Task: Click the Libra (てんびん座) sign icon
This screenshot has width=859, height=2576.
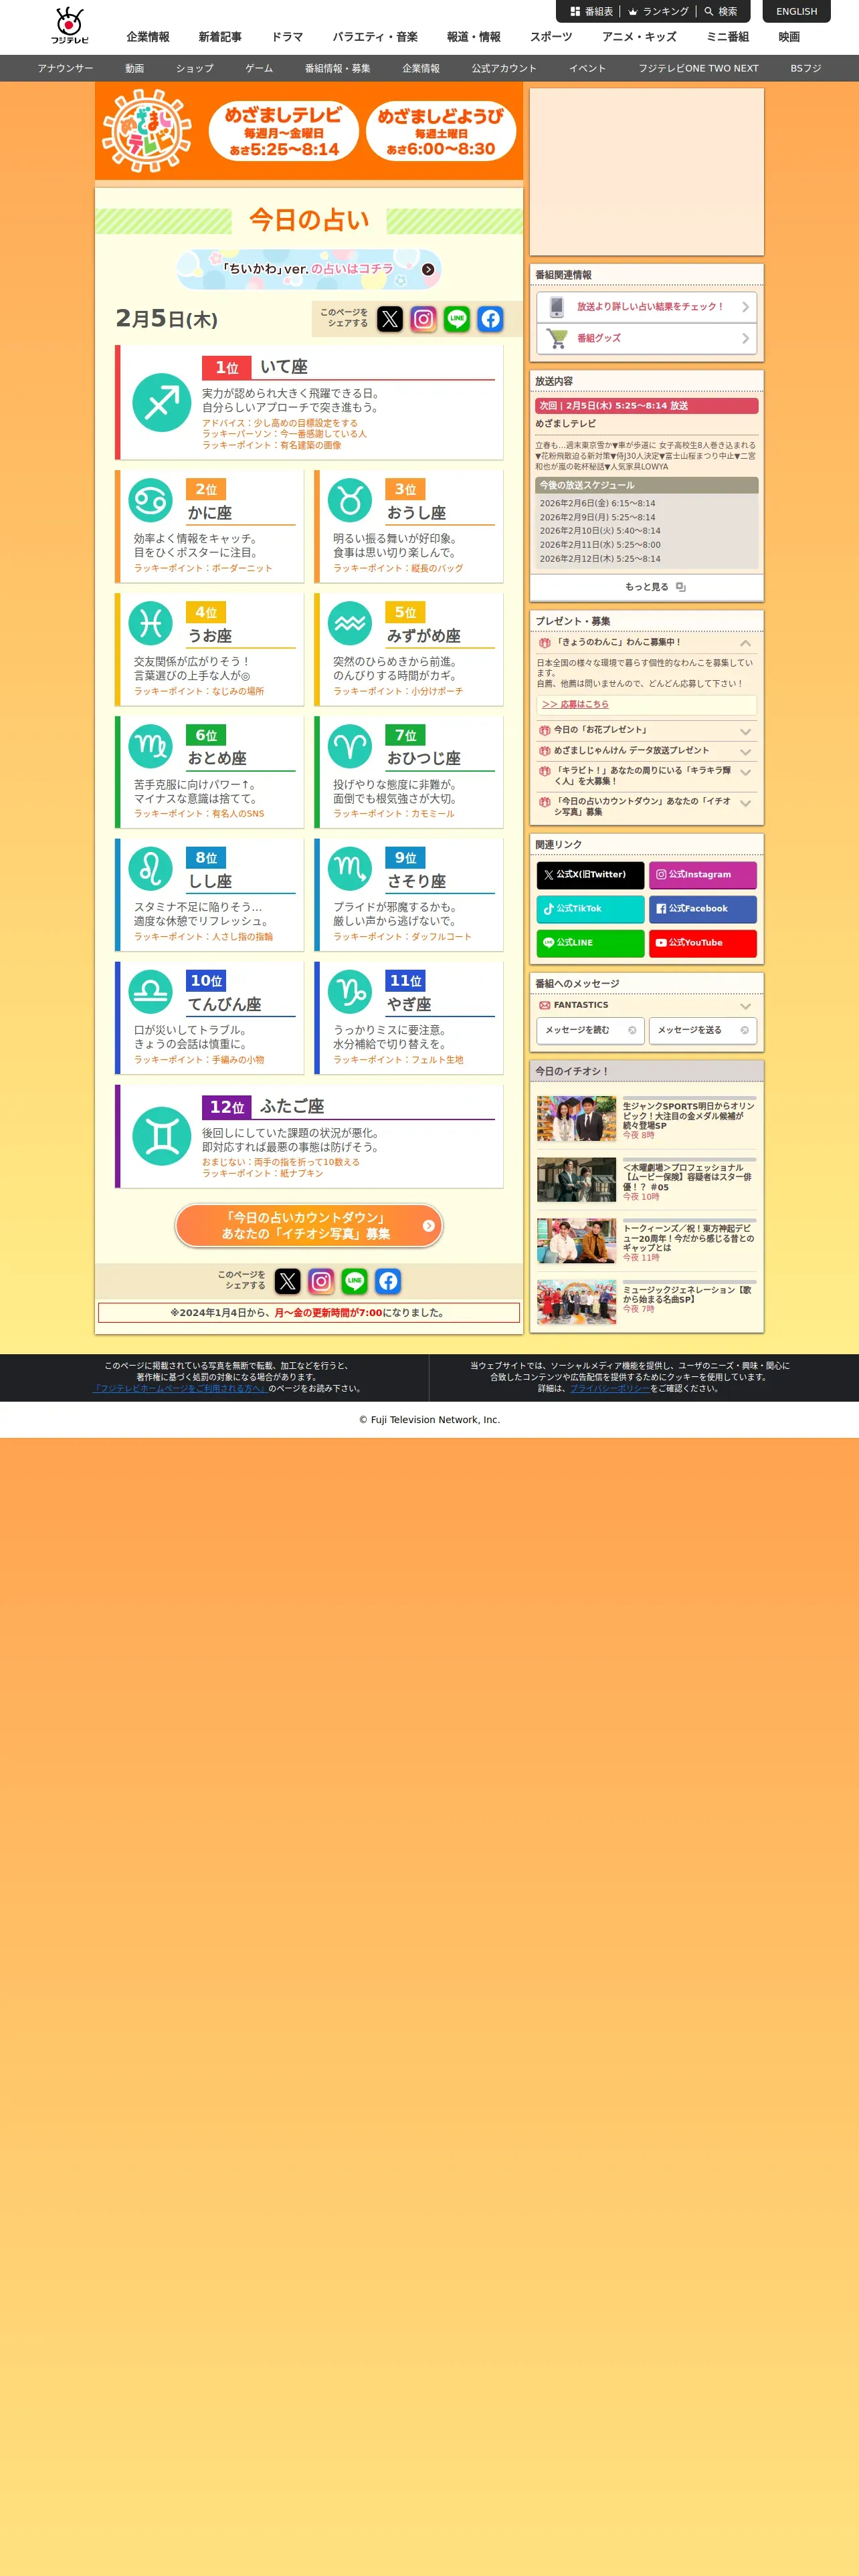Action: click(150, 992)
